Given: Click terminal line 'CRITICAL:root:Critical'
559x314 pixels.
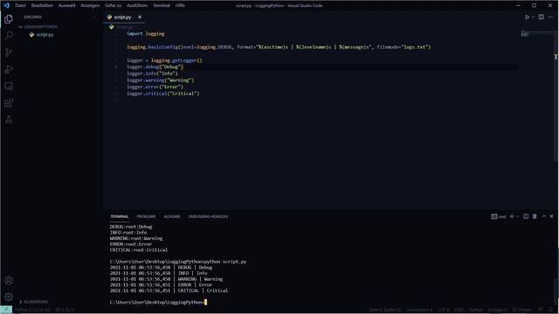Looking at the screenshot, I should click(x=139, y=250).
